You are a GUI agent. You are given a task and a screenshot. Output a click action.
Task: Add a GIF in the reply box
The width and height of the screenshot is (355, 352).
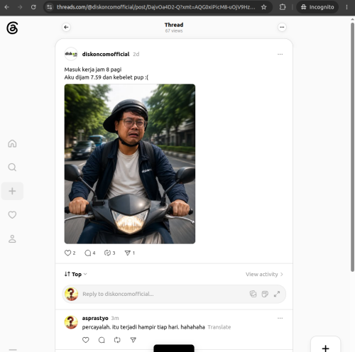point(265,294)
